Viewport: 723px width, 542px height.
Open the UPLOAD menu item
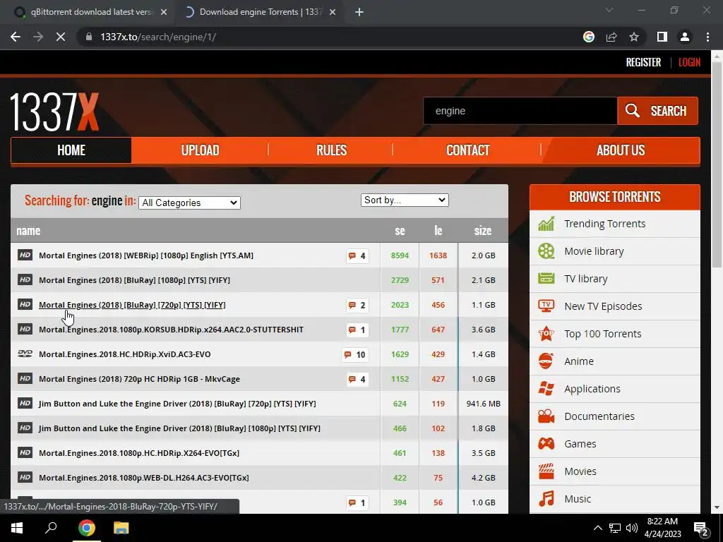tap(200, 150)
